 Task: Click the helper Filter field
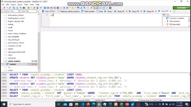176,15
